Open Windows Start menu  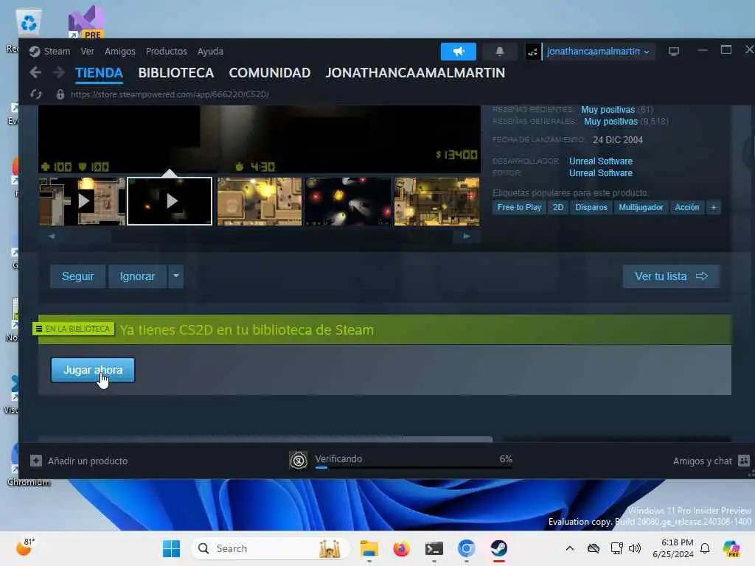tap(171, 548)
